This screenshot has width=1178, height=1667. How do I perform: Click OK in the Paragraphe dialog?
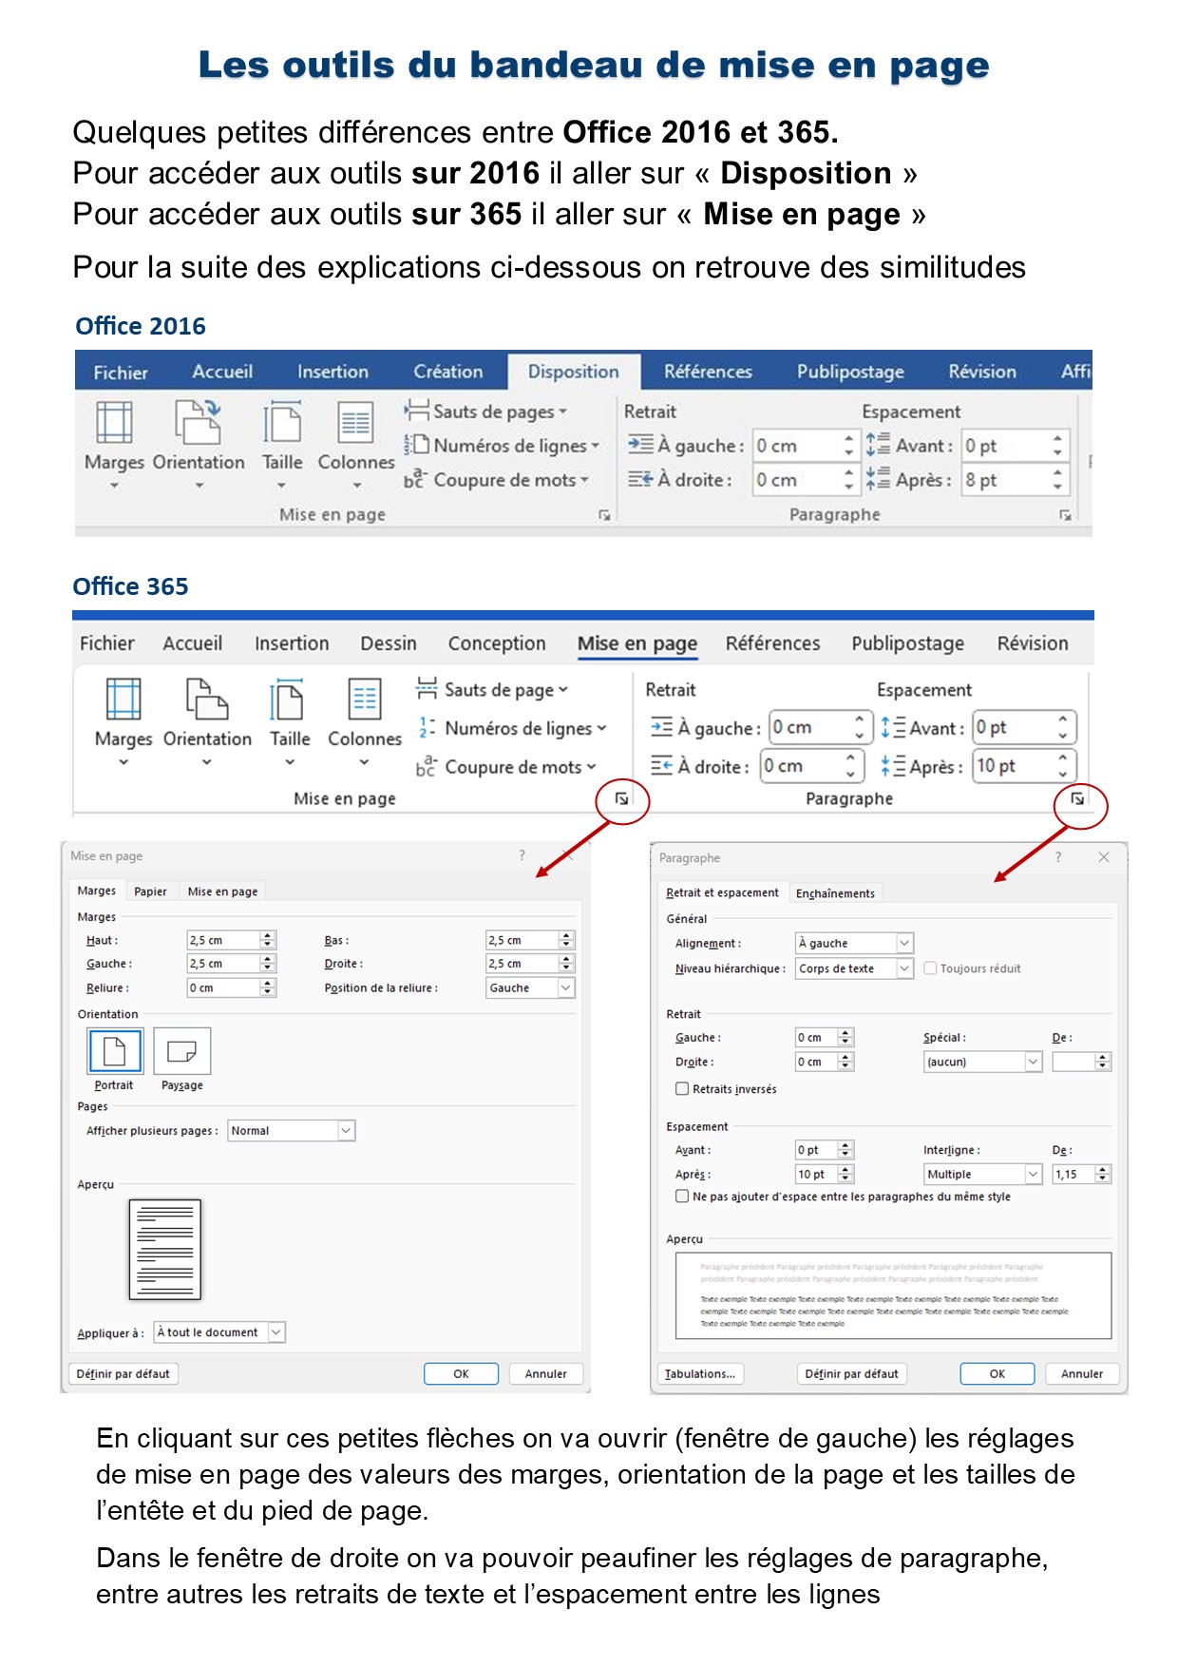997,1373
